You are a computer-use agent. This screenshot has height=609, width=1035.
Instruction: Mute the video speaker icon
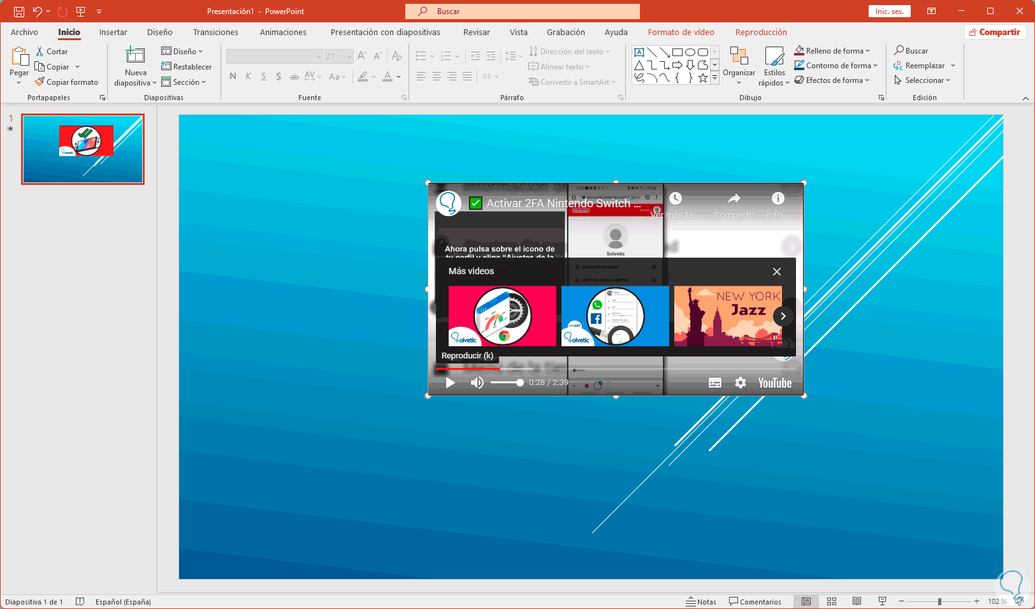coord(477,383)
